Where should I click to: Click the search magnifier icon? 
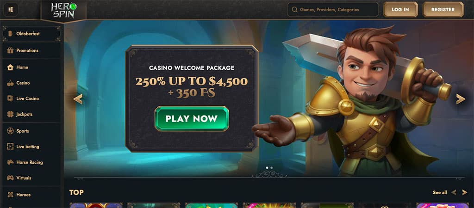click(x=294, y=10)
